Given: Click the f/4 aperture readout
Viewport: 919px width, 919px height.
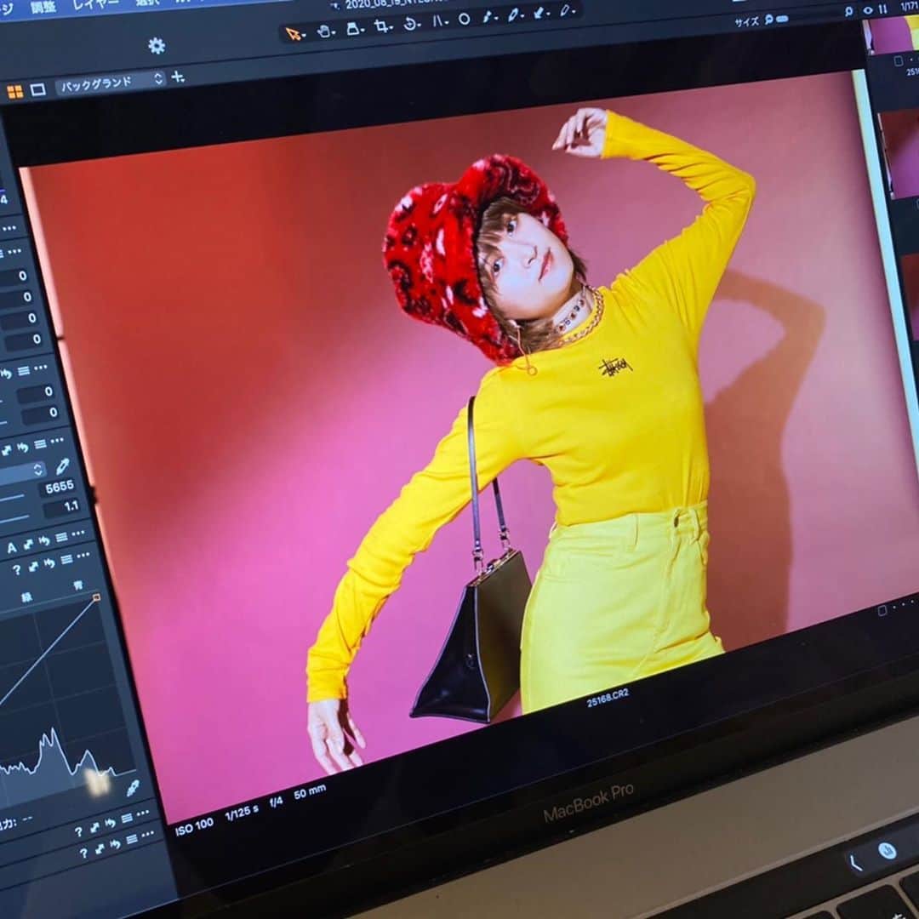Looking at the screenshot, I should click(276, 802).
